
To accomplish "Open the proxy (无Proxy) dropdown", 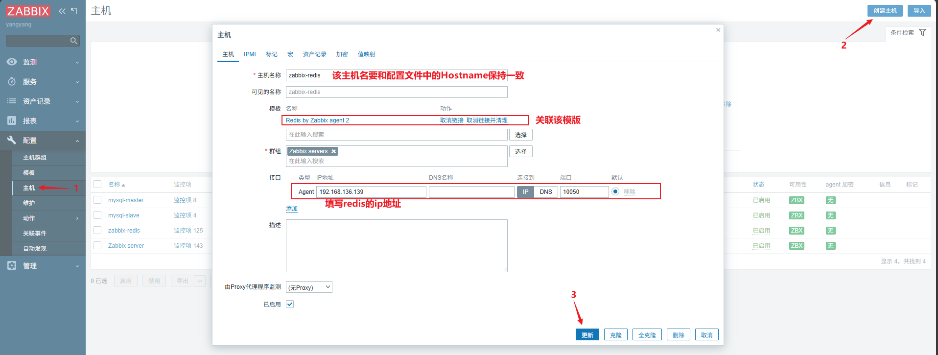I will click(x=309, y=287).
